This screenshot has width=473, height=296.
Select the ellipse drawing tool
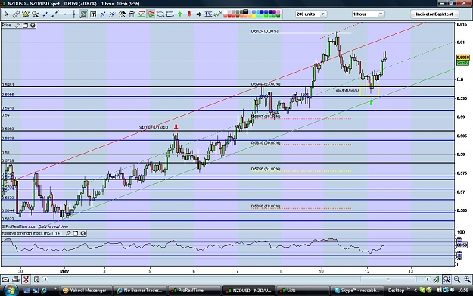tap(160, 14)
